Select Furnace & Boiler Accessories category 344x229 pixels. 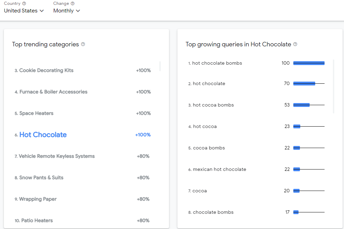tap(53, 92)
